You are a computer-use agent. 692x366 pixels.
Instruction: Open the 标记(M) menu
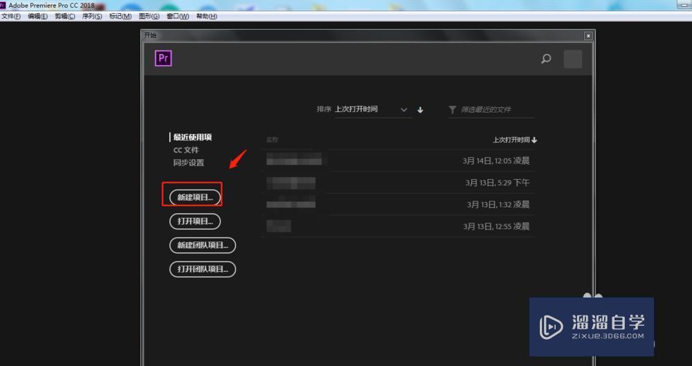pyautogui.click(x=120, y=17)
